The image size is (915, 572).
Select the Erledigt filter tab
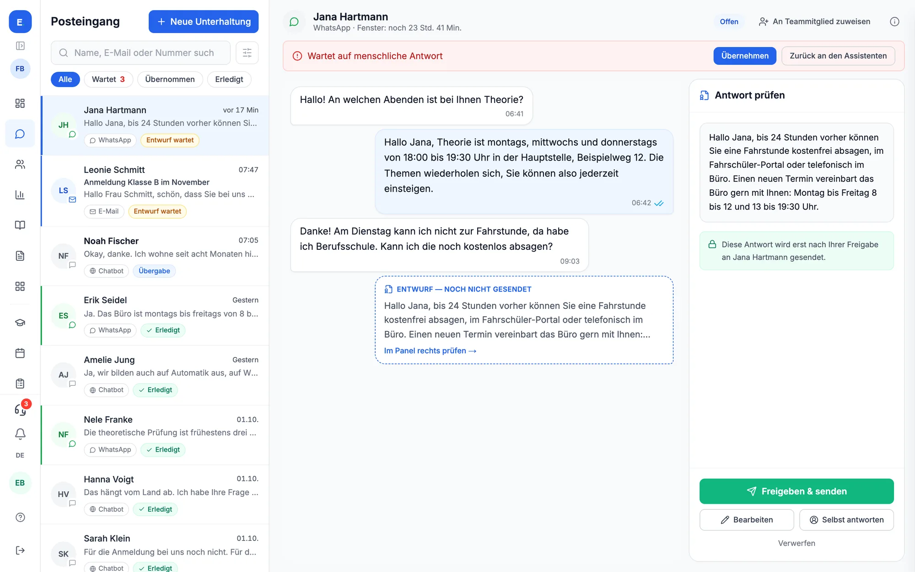click(x=229, y=79)
